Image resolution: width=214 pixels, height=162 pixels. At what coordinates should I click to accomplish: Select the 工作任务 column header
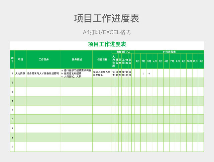tap(44, 59)
